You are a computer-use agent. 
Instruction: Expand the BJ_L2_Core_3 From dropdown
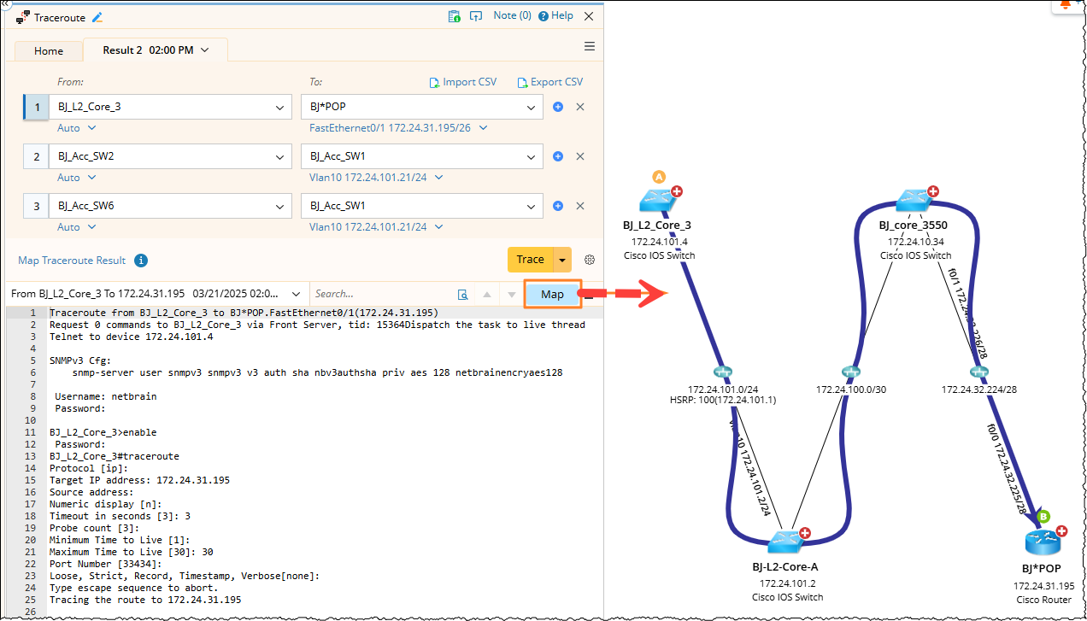click(x=280, y=108)
